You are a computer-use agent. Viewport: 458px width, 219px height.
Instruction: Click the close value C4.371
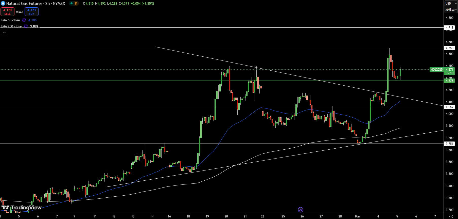tap(124, 3)
